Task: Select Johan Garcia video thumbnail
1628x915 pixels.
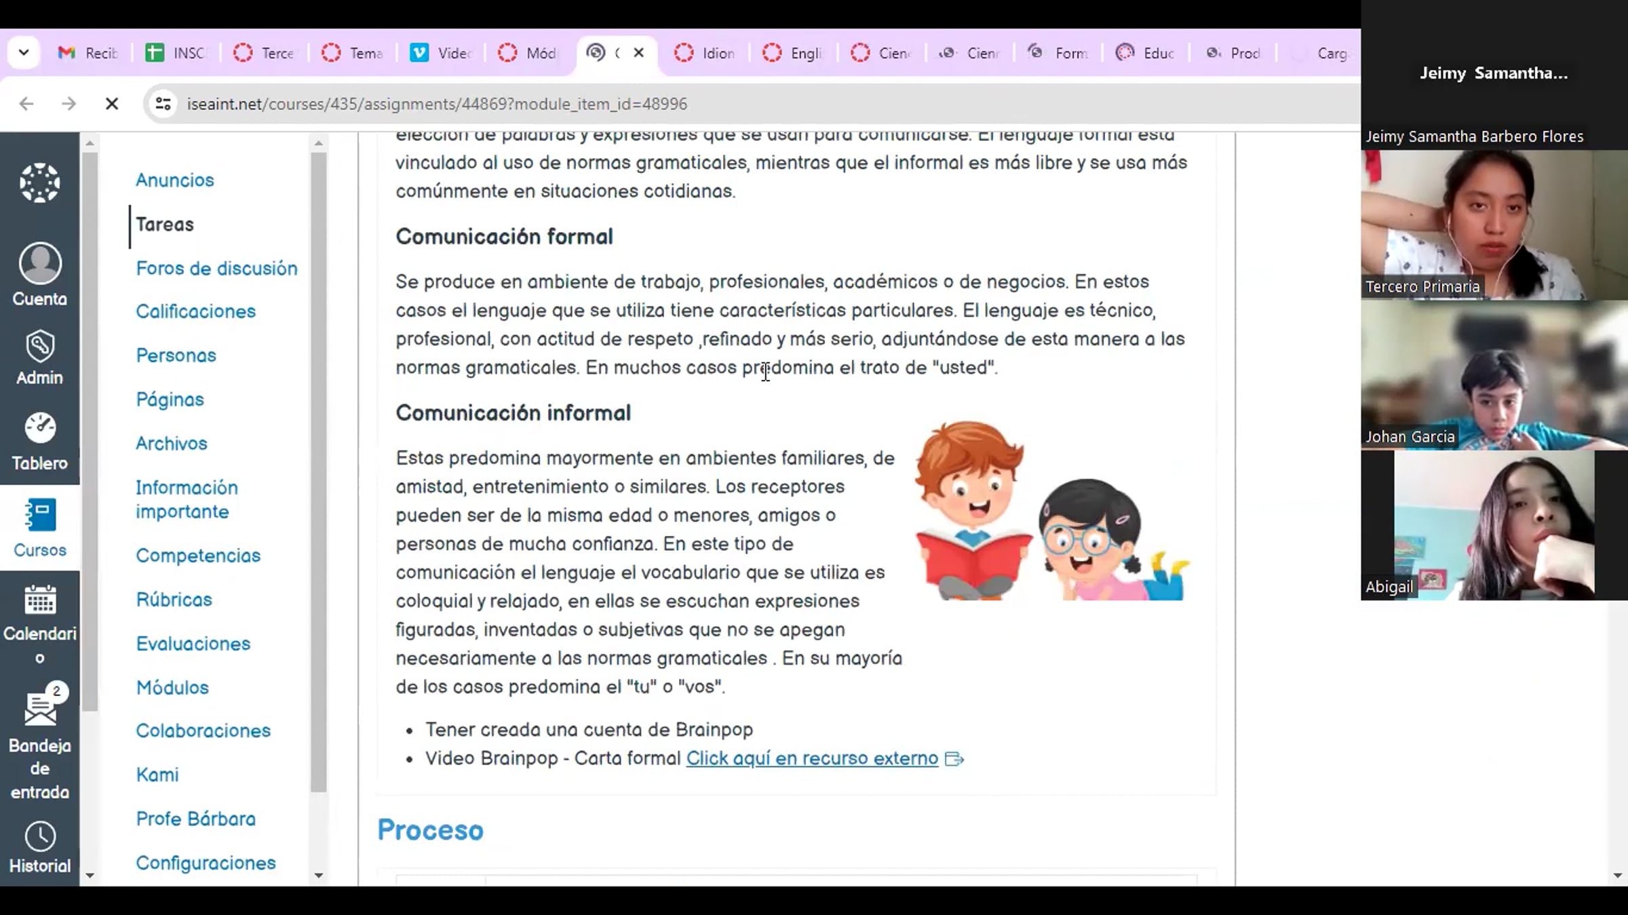Action: pyautogui.click(x=1494, y=375)
